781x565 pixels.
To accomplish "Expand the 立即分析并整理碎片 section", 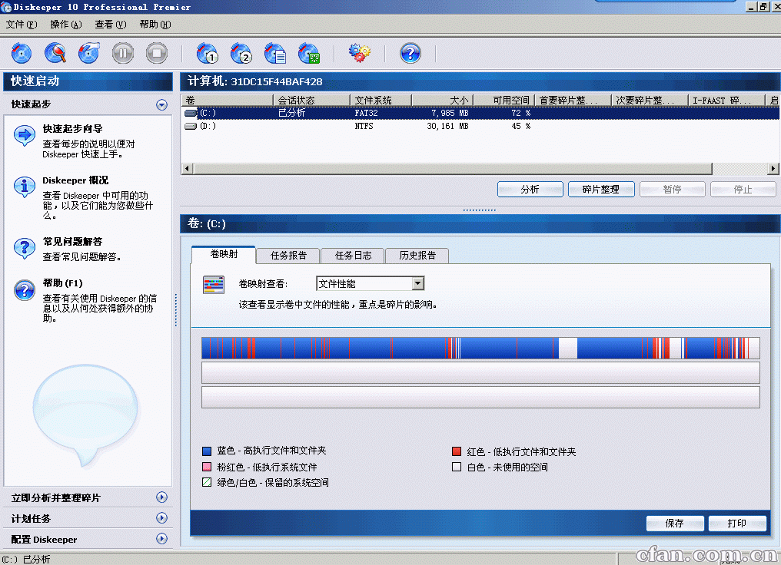I will [x=161, y=497].
